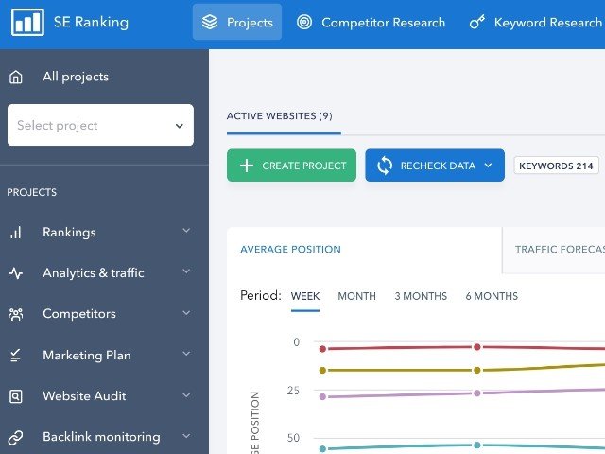The width and height of the screenshot is (605, 454).
Task: Open the Projects top menu
Action: (x=237, y=22)
